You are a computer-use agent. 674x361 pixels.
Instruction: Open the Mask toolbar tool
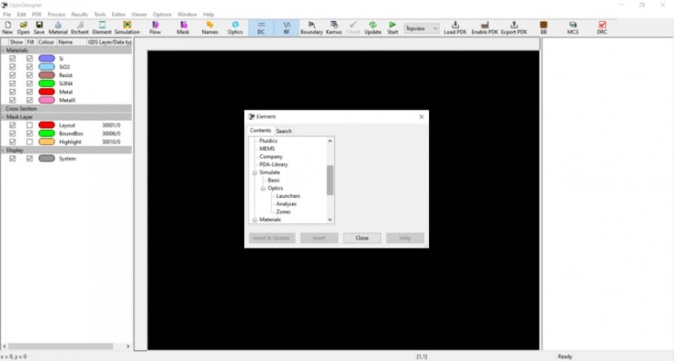click(183, 27)
